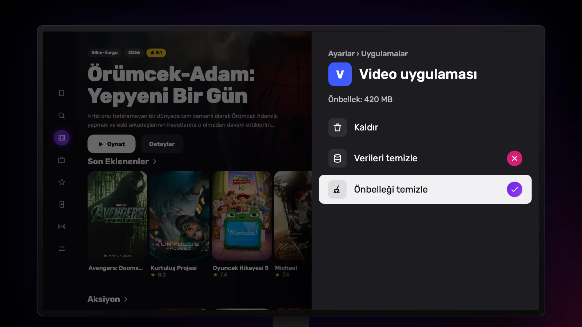The image size is (582, 327).
Task: Click the Önbellek: 420 MB text
Action: pos(360,99)
